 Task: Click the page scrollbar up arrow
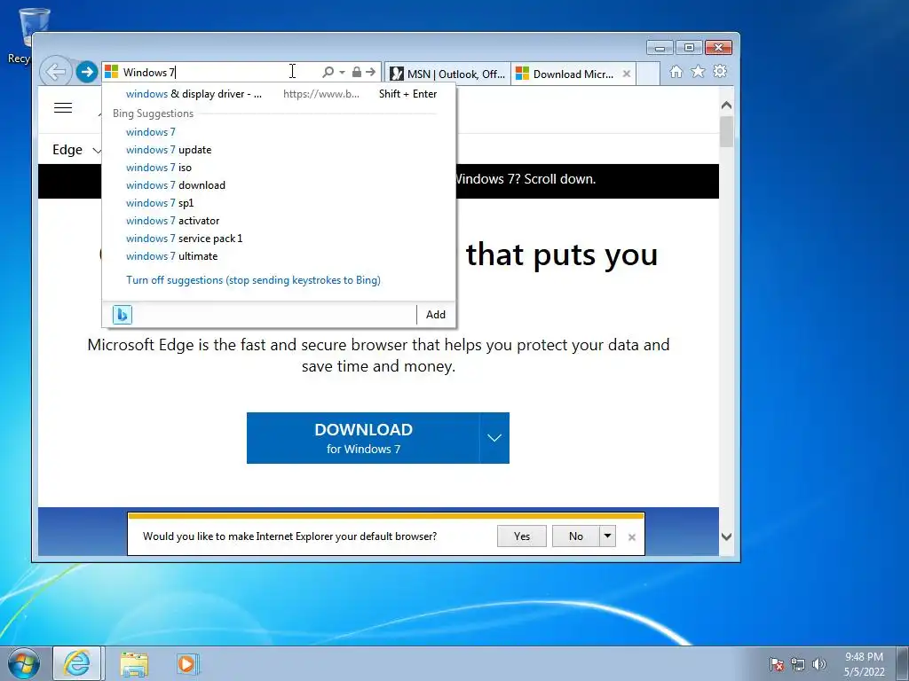pyautogui.click(x=726, y=106)
